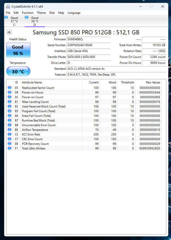
Task: Click raw value 00095DFAC9D5
Action: pos(150,148)
